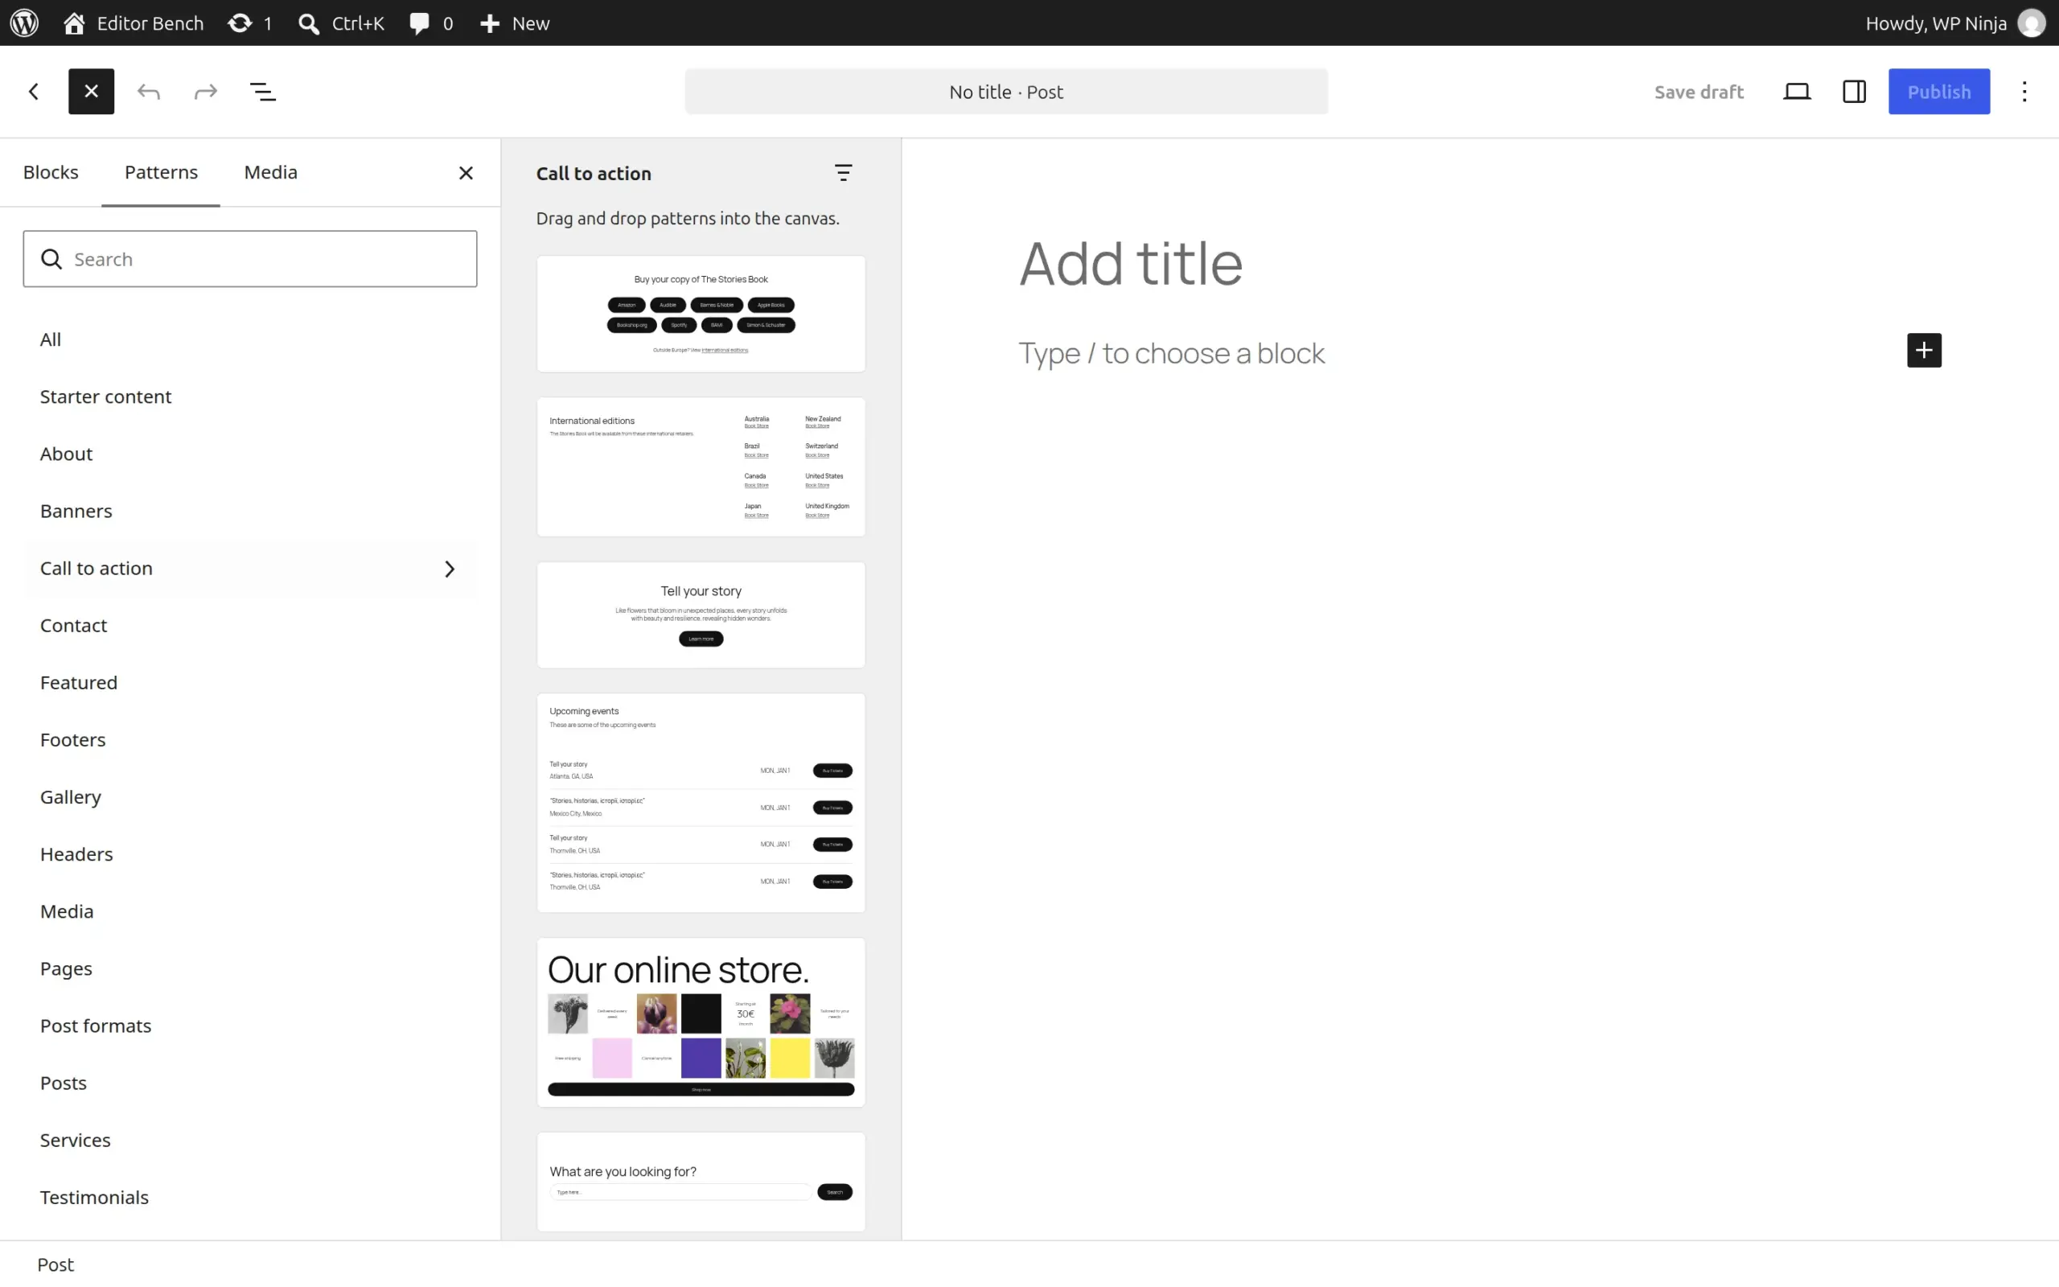Insert the 'What are you looking for?' pattern
The image size is (2059, 1287).
[701, 1182]
